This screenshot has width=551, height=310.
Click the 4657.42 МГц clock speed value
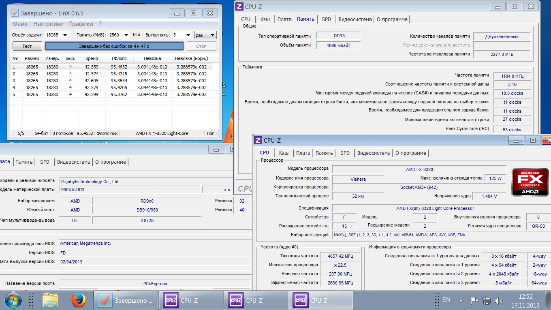(x=340, y=256)
